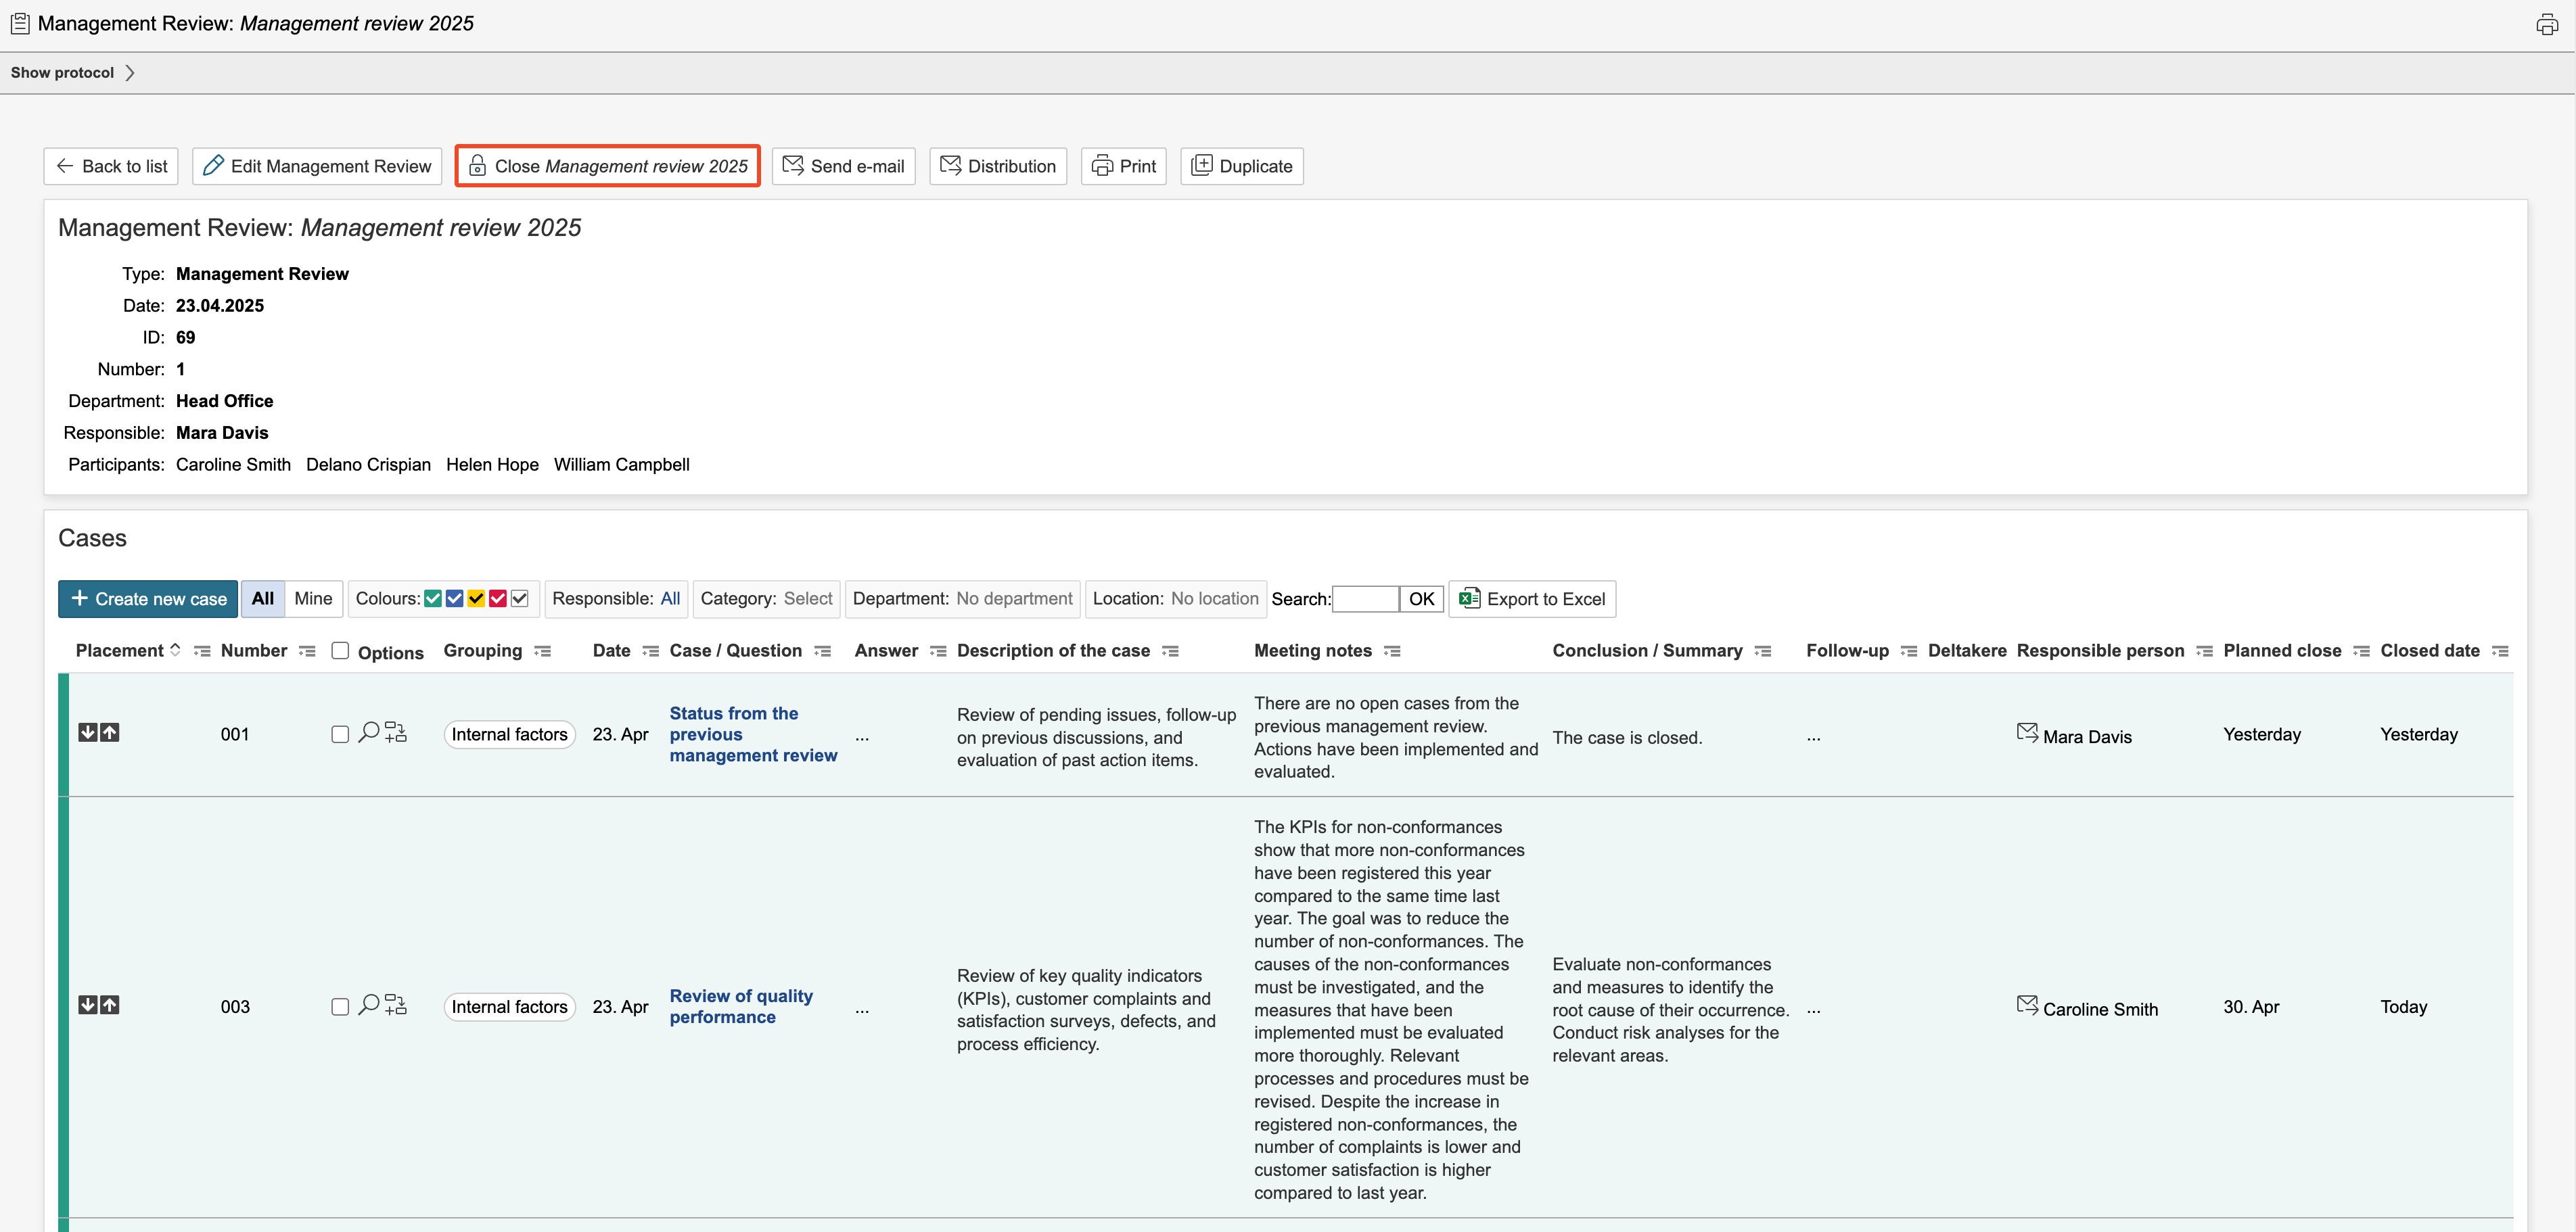
Task: Click envelope icon beside Mara Davis
Action: (x=2027, y=732)
